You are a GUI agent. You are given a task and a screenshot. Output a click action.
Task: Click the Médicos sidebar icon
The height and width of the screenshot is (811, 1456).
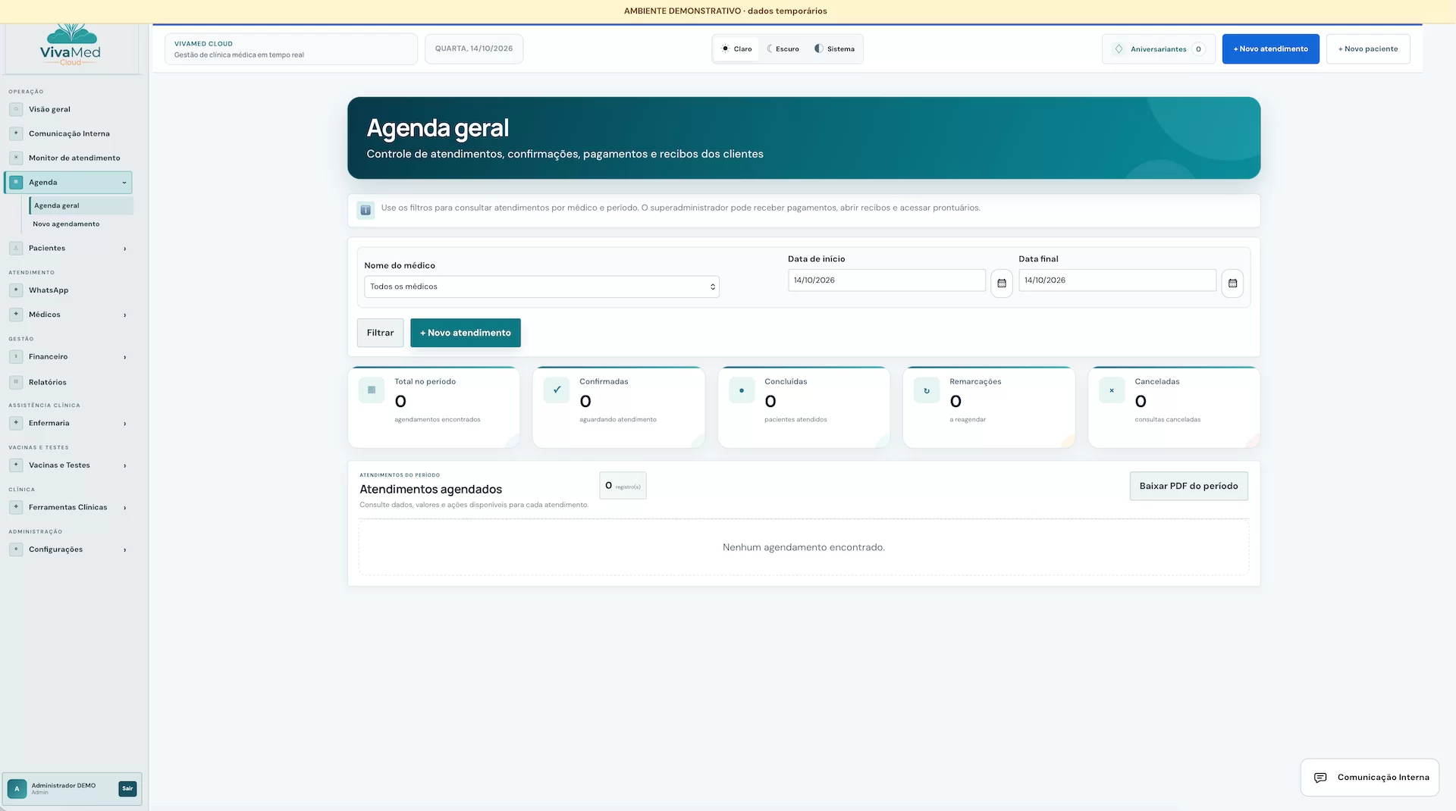(16, 315)
